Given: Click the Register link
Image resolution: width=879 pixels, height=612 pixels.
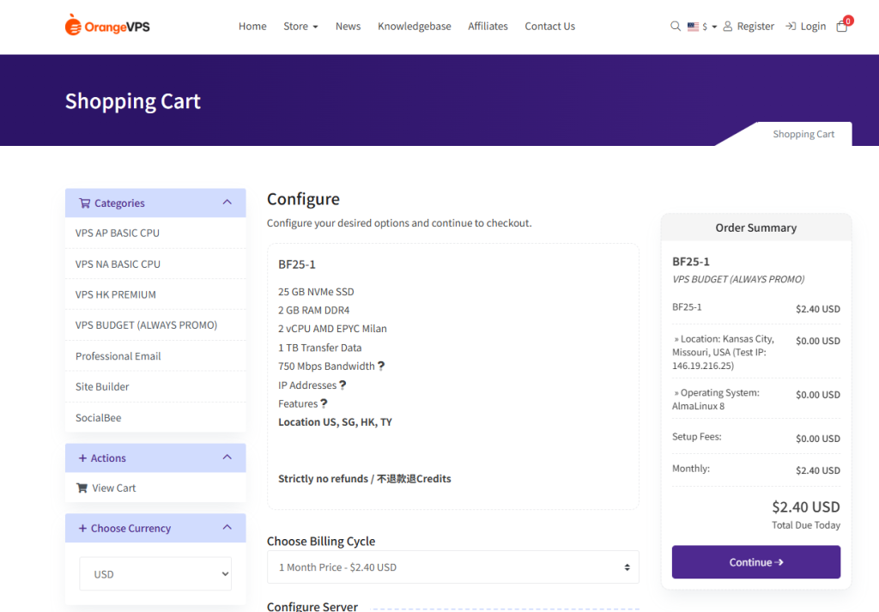Looking at the screenshot, I should [749, 27].
